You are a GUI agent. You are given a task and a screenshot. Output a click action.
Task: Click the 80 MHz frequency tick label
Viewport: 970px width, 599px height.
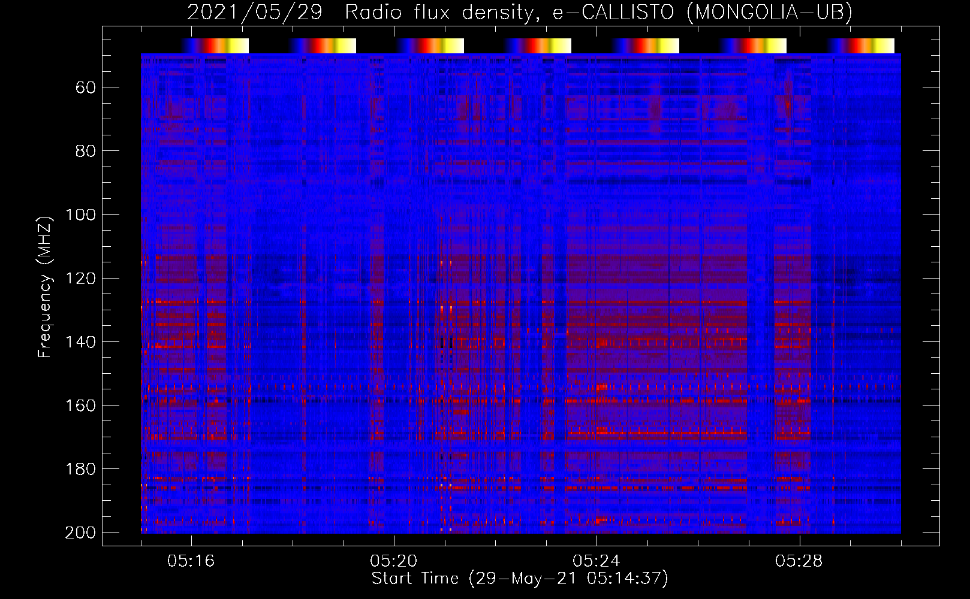pyautogui.click(x=85, y=151)
